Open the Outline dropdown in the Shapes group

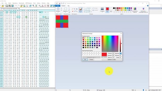(95, 8)
